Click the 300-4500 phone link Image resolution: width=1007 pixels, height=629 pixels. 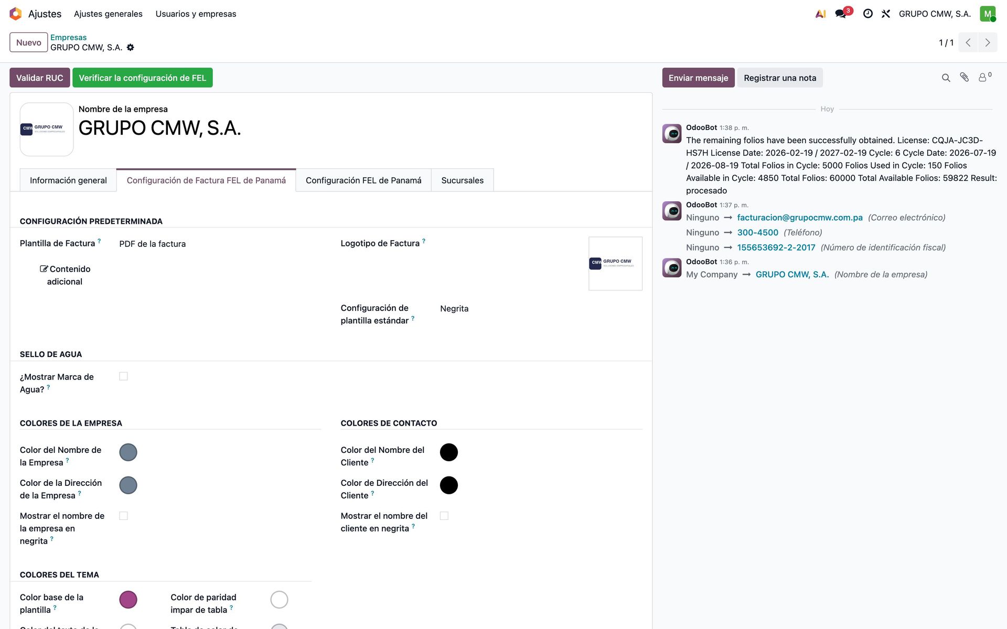pyautogui.click(x=757, y=232)
